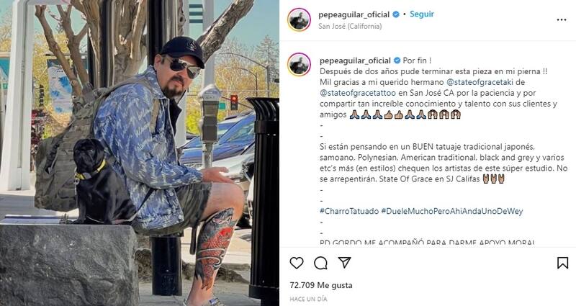Click the verified badge in the caption

[397, 60]
